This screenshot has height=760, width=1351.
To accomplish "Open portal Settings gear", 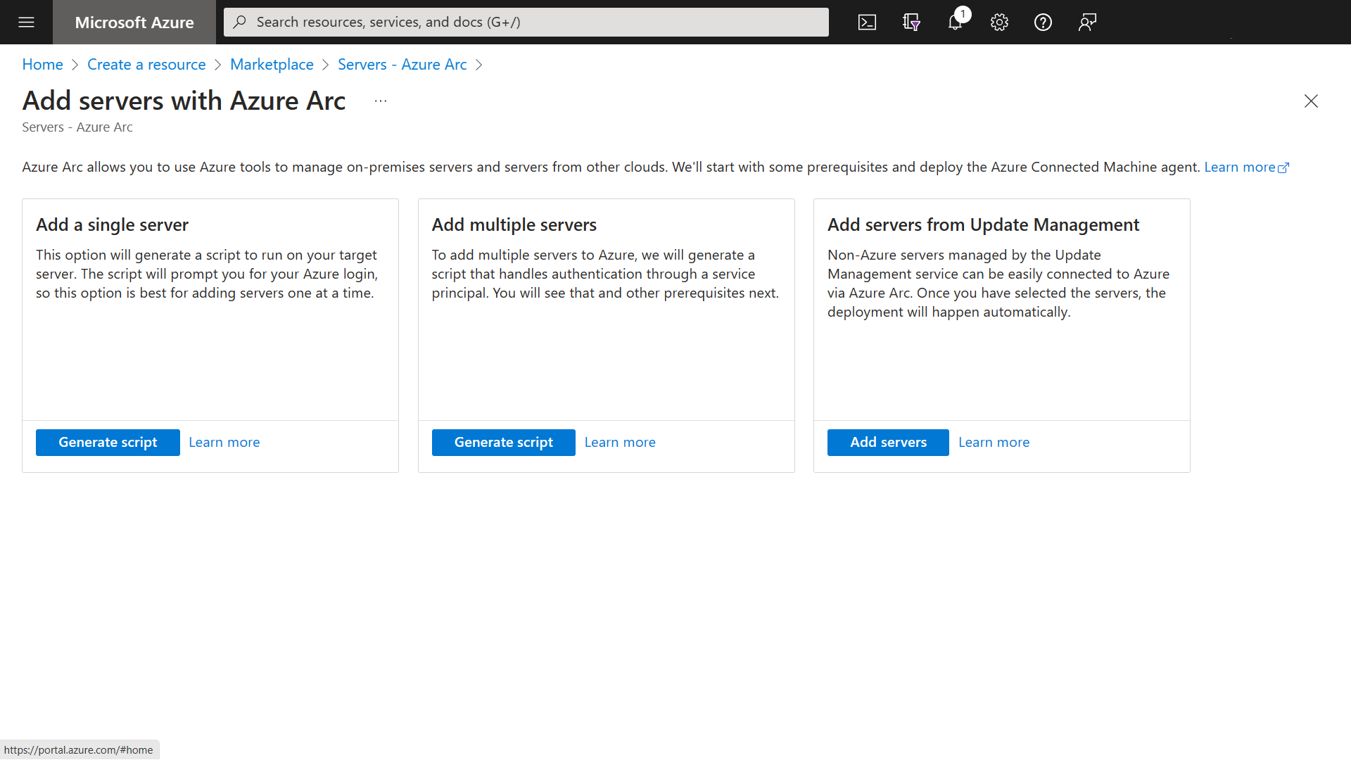I will coord(999,22).
